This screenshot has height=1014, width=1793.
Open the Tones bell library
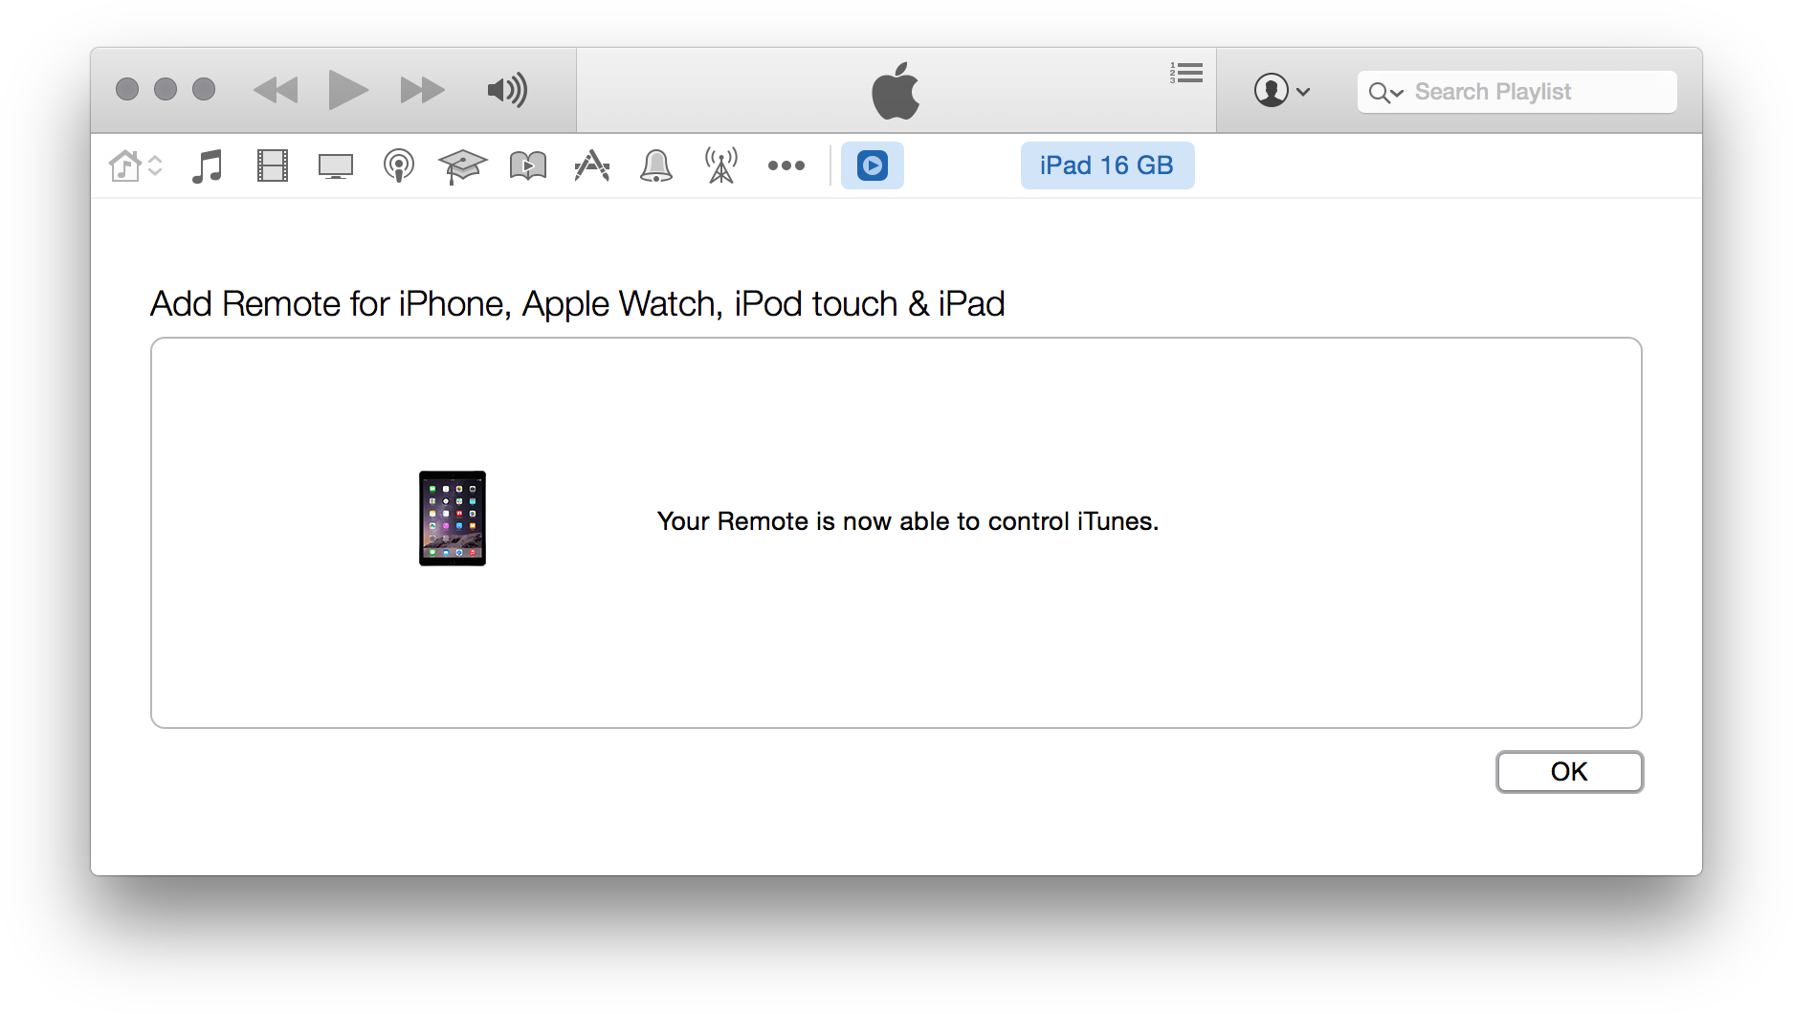tap(656, 165)
